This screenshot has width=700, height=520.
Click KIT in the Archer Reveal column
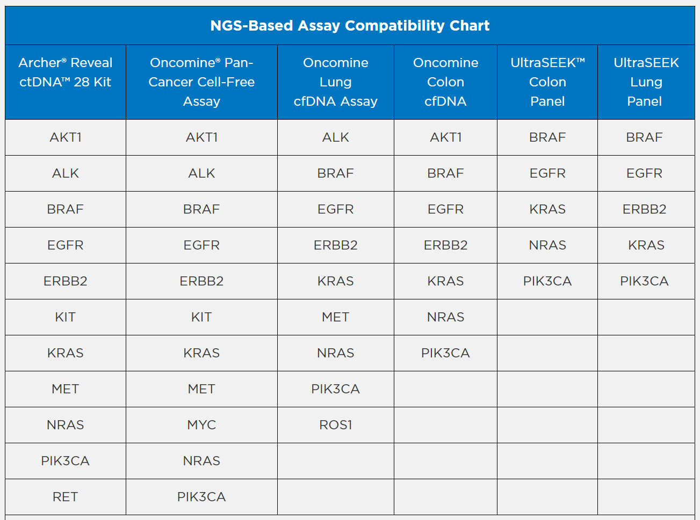[x=66, y=317]
